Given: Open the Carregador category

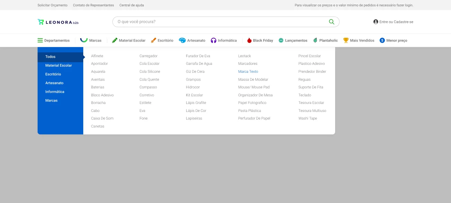Looking at the screenshot, I should [148, 56].
